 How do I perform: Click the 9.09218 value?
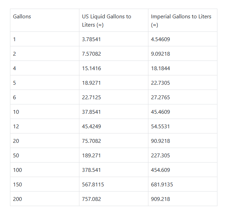[x=160, y=54]
